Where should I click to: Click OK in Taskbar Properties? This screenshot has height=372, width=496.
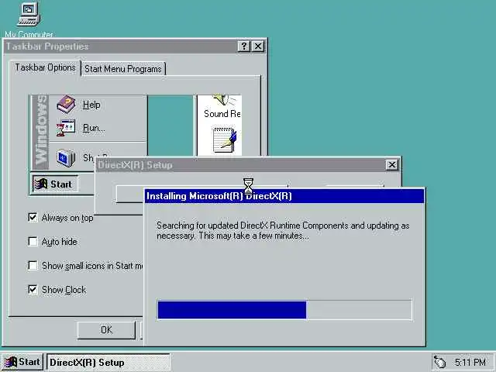coord(106,330)
